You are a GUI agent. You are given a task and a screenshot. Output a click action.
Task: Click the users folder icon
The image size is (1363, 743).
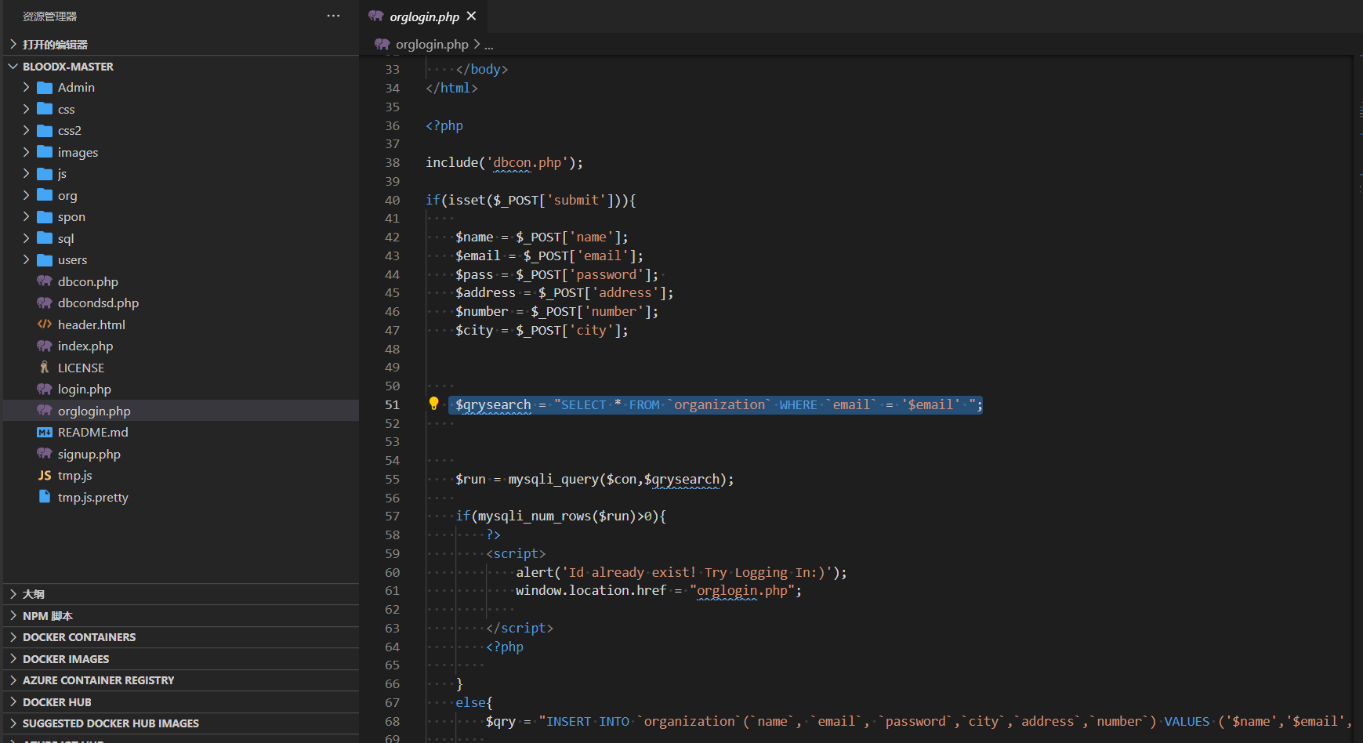(45, 259)
